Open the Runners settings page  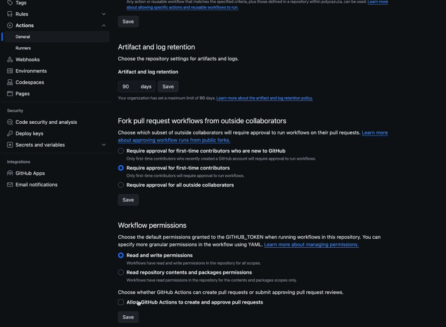click(23, 48)
